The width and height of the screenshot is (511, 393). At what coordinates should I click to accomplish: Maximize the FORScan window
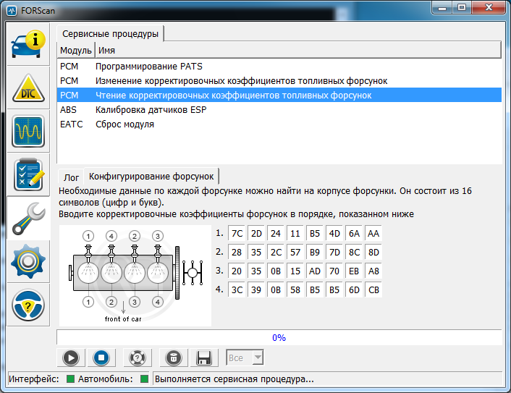[x=462, y=8]
